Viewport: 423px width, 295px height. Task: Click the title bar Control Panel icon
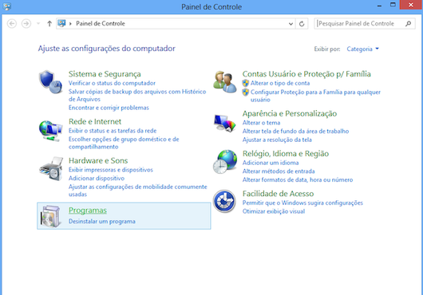6,6
